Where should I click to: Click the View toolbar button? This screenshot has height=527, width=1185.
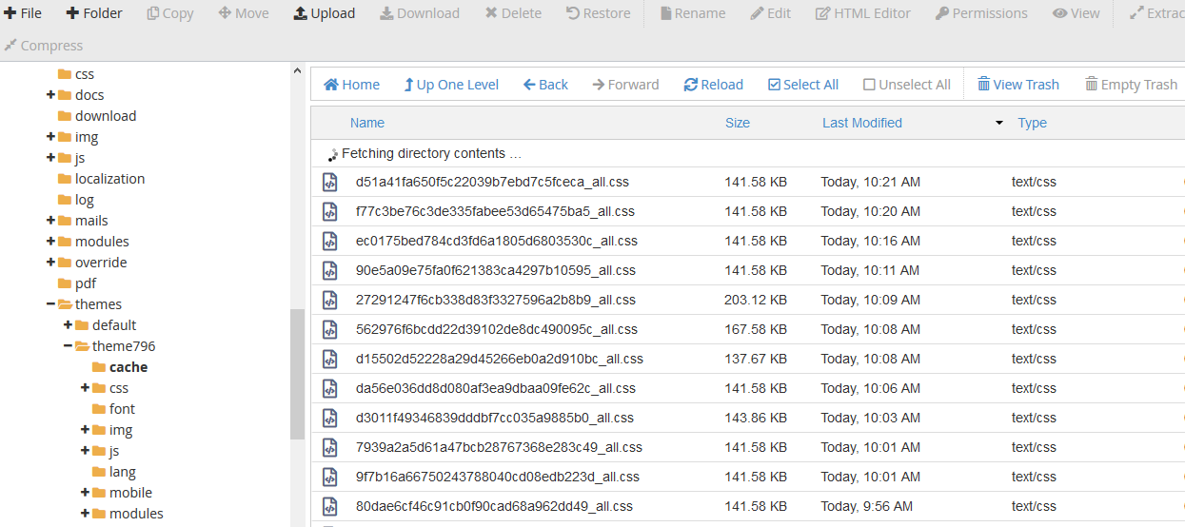click(x=1076, y=13)
